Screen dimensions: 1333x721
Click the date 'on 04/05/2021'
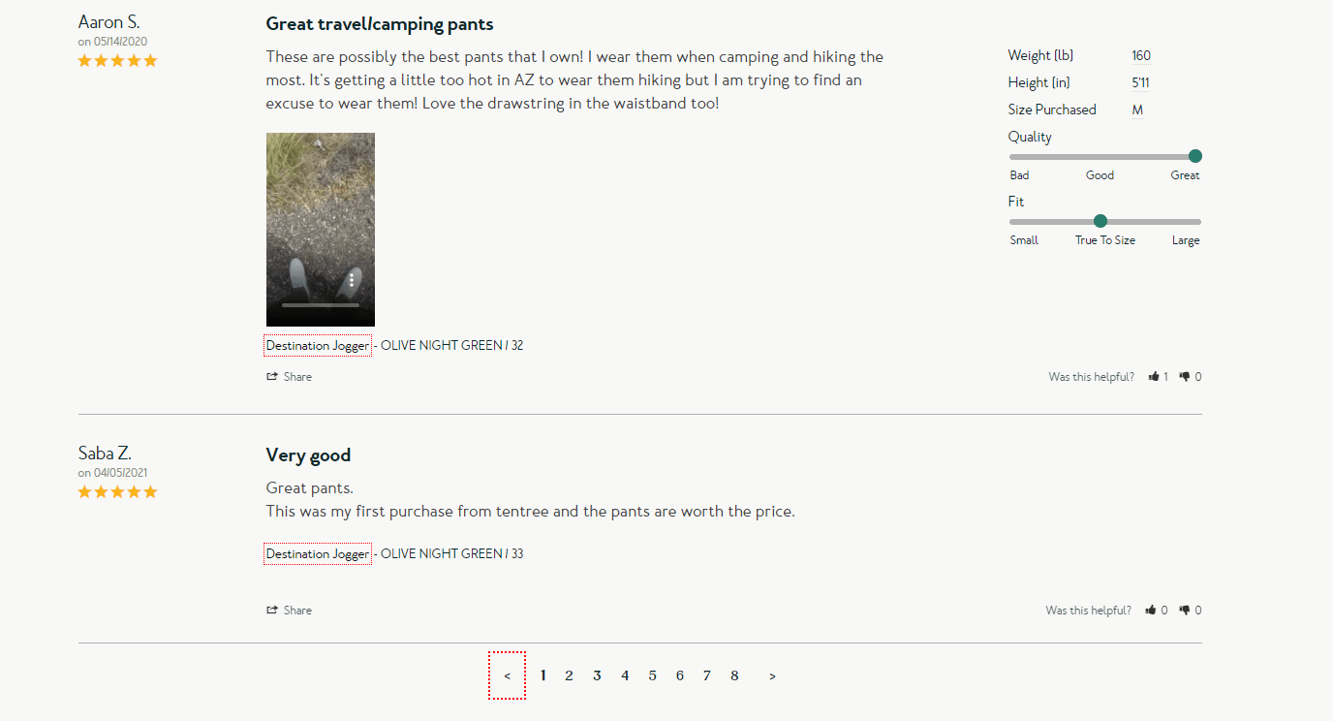[x=113, y=473]
